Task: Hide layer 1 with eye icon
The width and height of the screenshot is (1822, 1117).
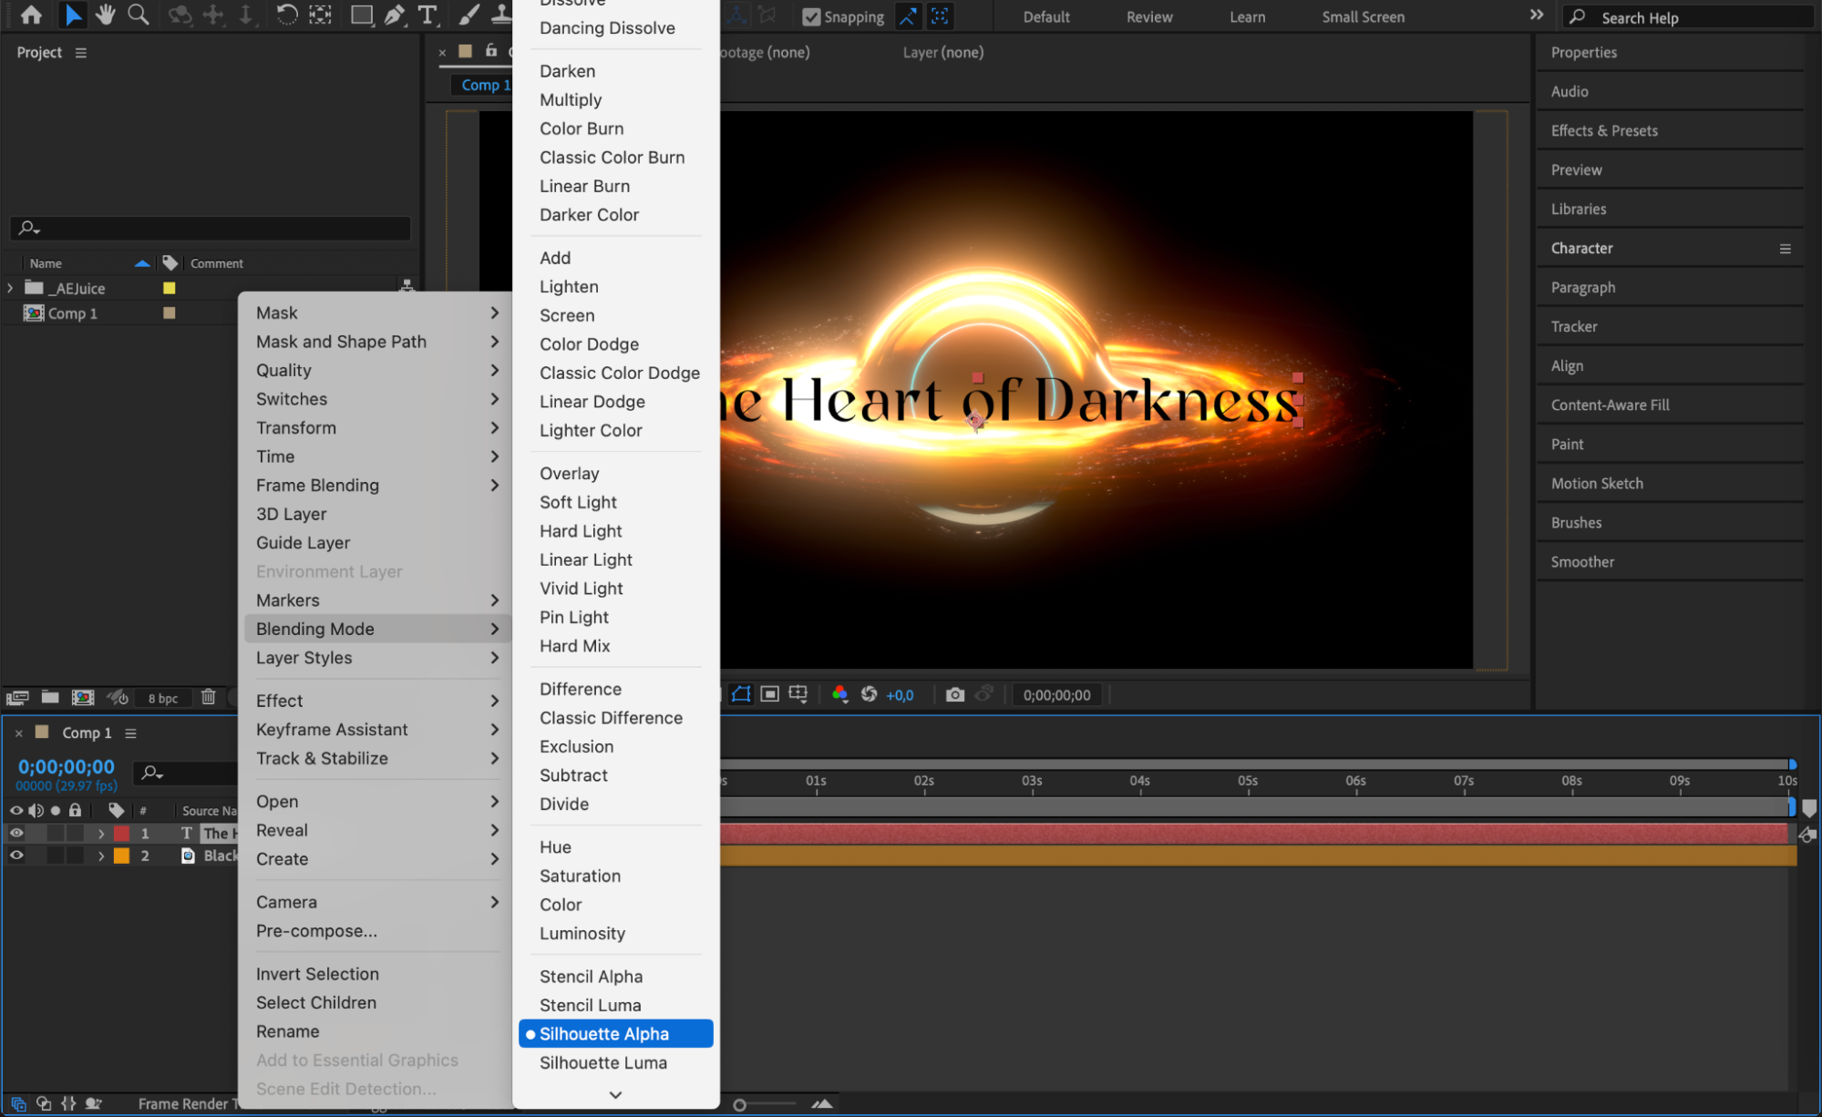Action: (16, 833)
